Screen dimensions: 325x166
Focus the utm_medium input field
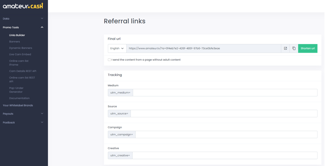(x=225, y=93)
